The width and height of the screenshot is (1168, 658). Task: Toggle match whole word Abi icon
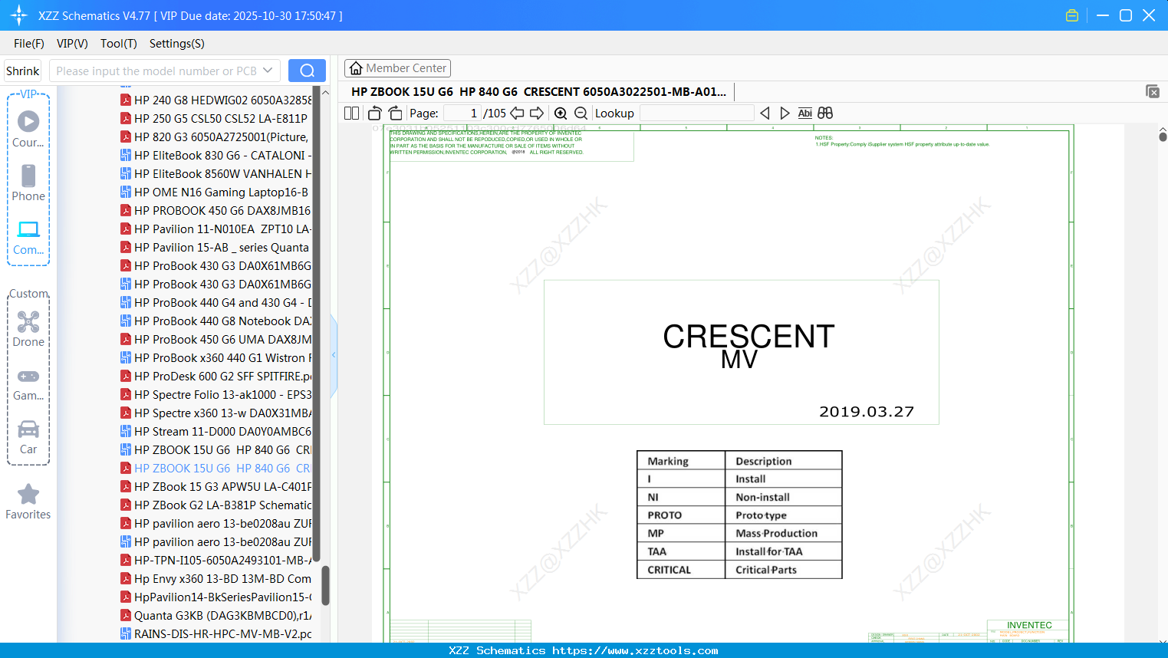point(804,113)
